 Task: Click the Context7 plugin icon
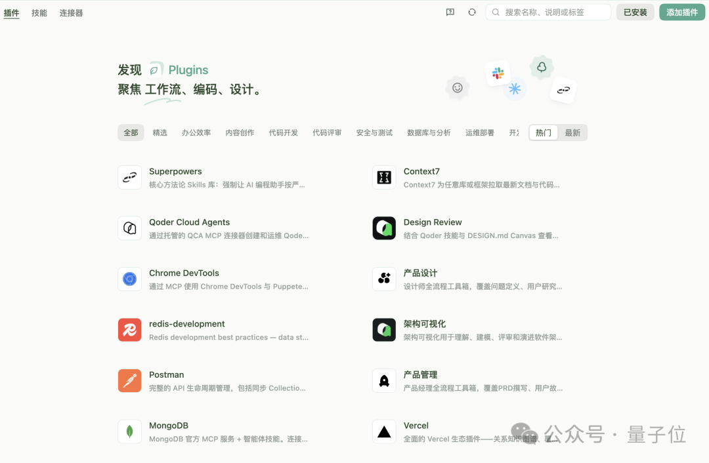[x=384, y=178]
